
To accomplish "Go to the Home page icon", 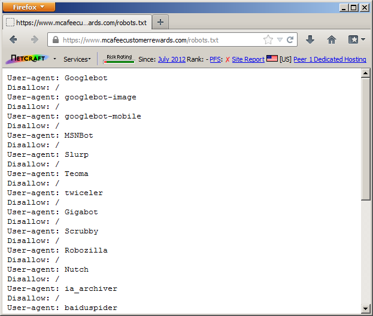I will point(332,39).
